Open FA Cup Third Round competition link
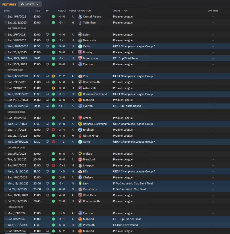This screenshot has width=230, height=234. 125,225
